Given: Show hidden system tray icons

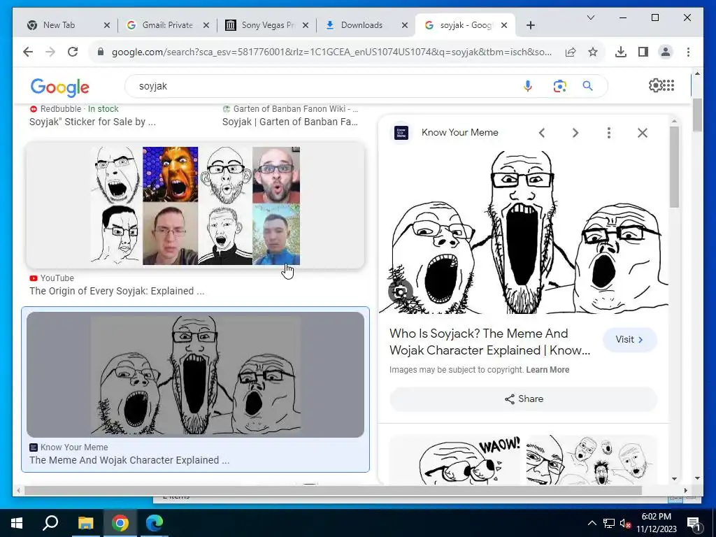Looking at the screenshot, I should pos(592,523).
